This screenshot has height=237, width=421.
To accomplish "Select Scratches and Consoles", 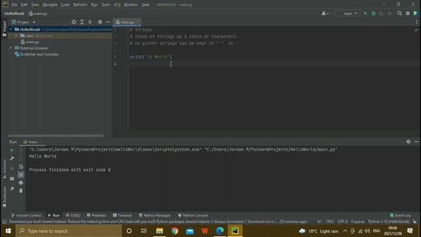I will coord(37,54).
